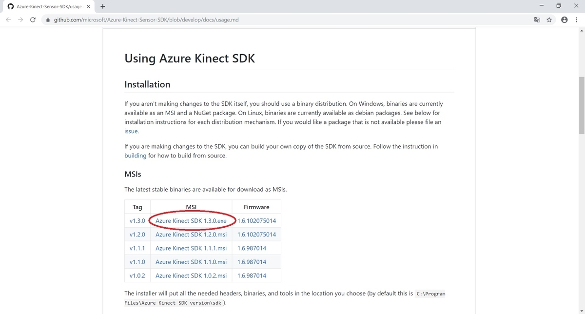This screenshot has width=585, height=314.
Task: Open the v1.2.0 tag link
Action: point(137,235)
